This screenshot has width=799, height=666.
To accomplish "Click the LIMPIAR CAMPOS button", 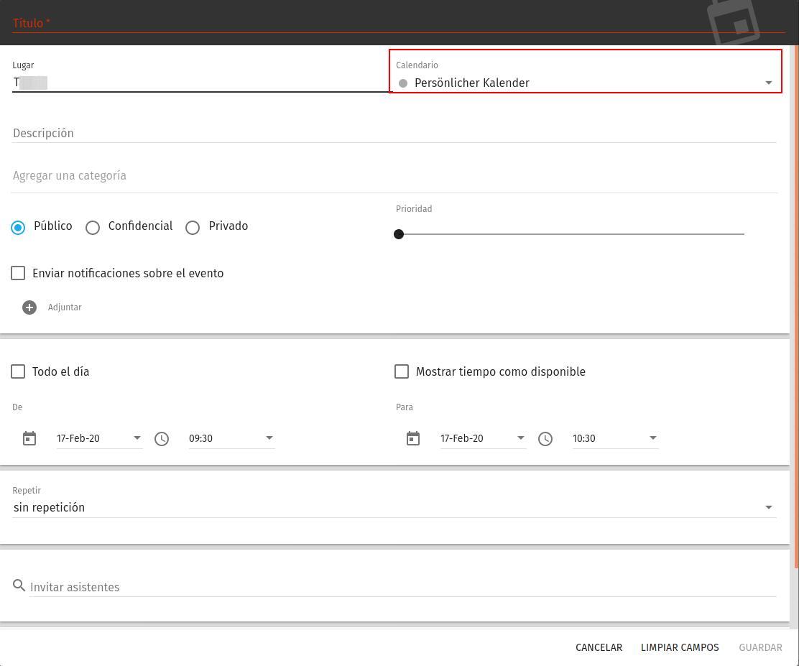I will [x=680, y=647].
